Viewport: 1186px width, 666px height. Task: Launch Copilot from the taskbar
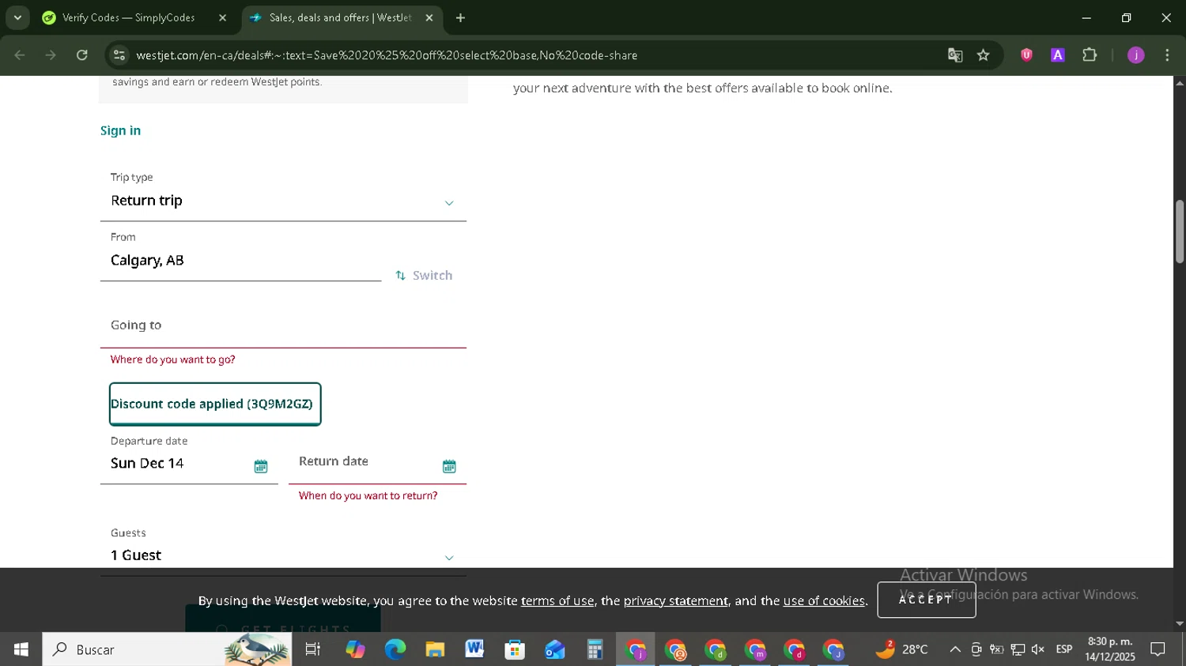(x=355, y=649)
